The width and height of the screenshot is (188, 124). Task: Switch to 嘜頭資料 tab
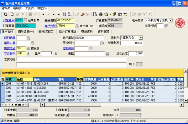point(87,32)
